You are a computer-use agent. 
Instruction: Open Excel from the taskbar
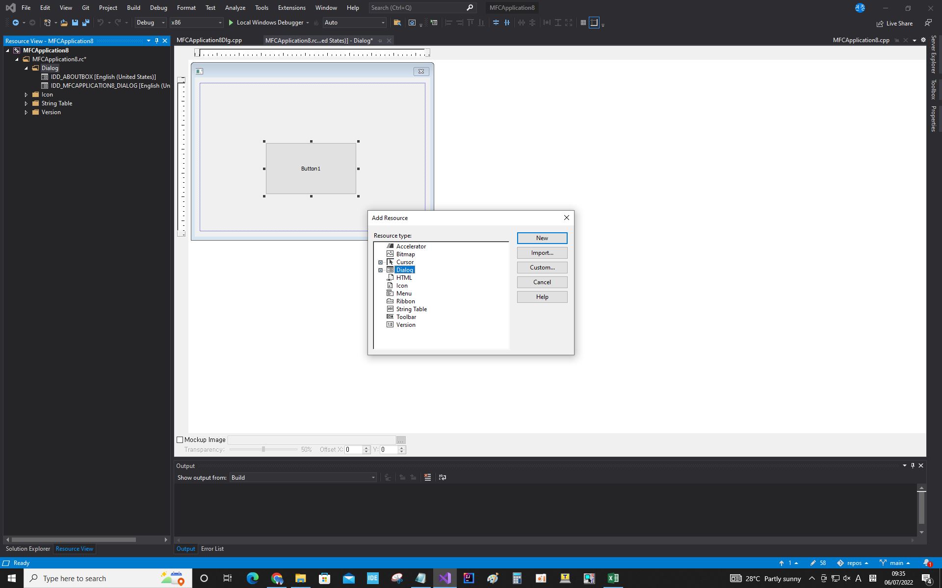coord(613,578)
